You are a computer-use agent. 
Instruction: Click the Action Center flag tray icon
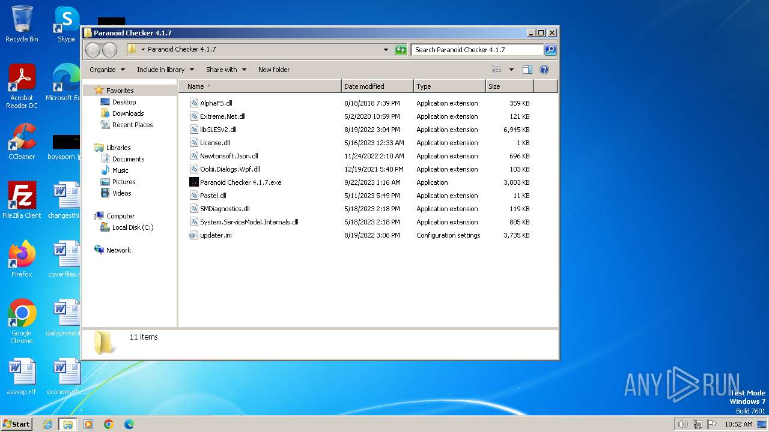(x=713, y=424)
